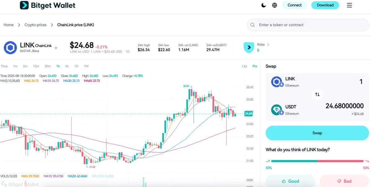This screenshot has width=371, height=187.
Task: Switch to the 4h timeframe tab
Action: (67, 66)
